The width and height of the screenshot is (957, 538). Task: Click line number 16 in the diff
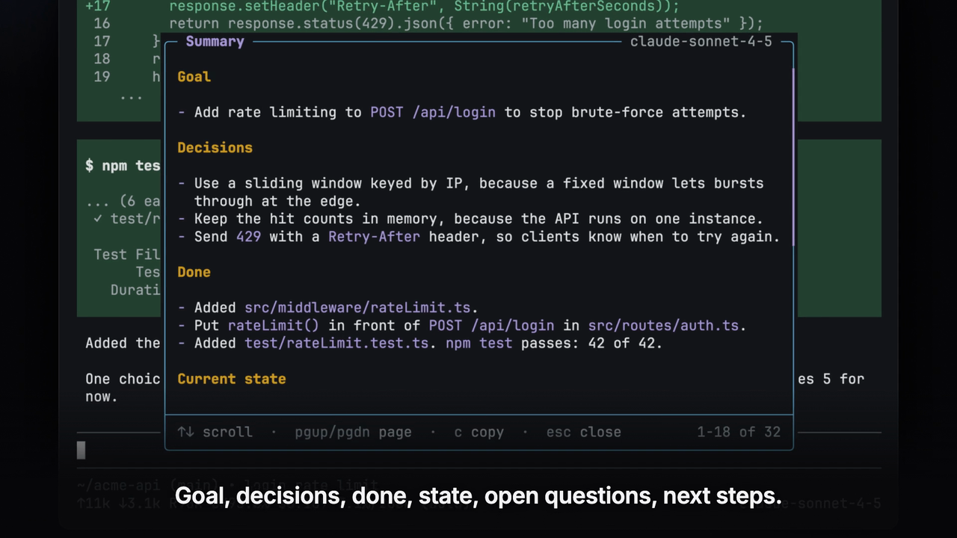coord(102,23)
